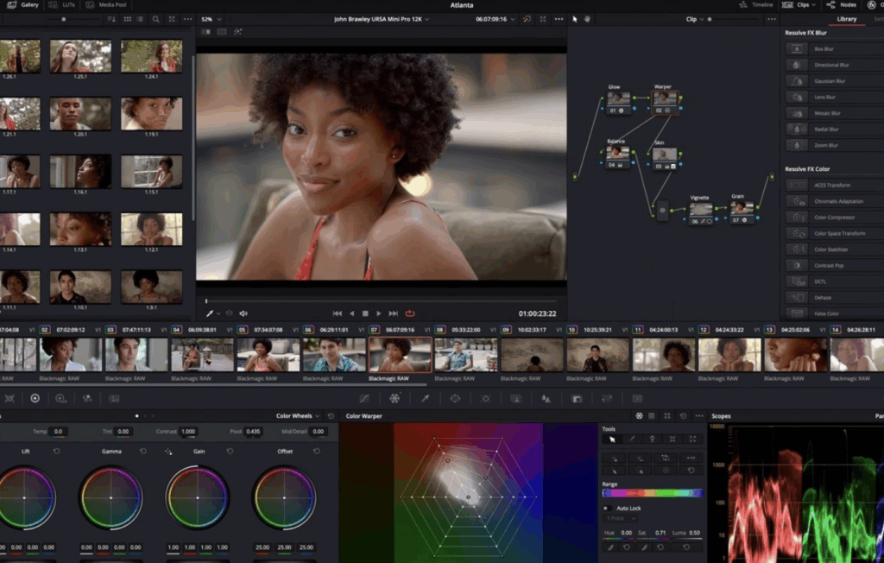This screenshot has height=563, width=884.
Task: Open the Clip node-graph mode dropdown
Action: [695, 19]
